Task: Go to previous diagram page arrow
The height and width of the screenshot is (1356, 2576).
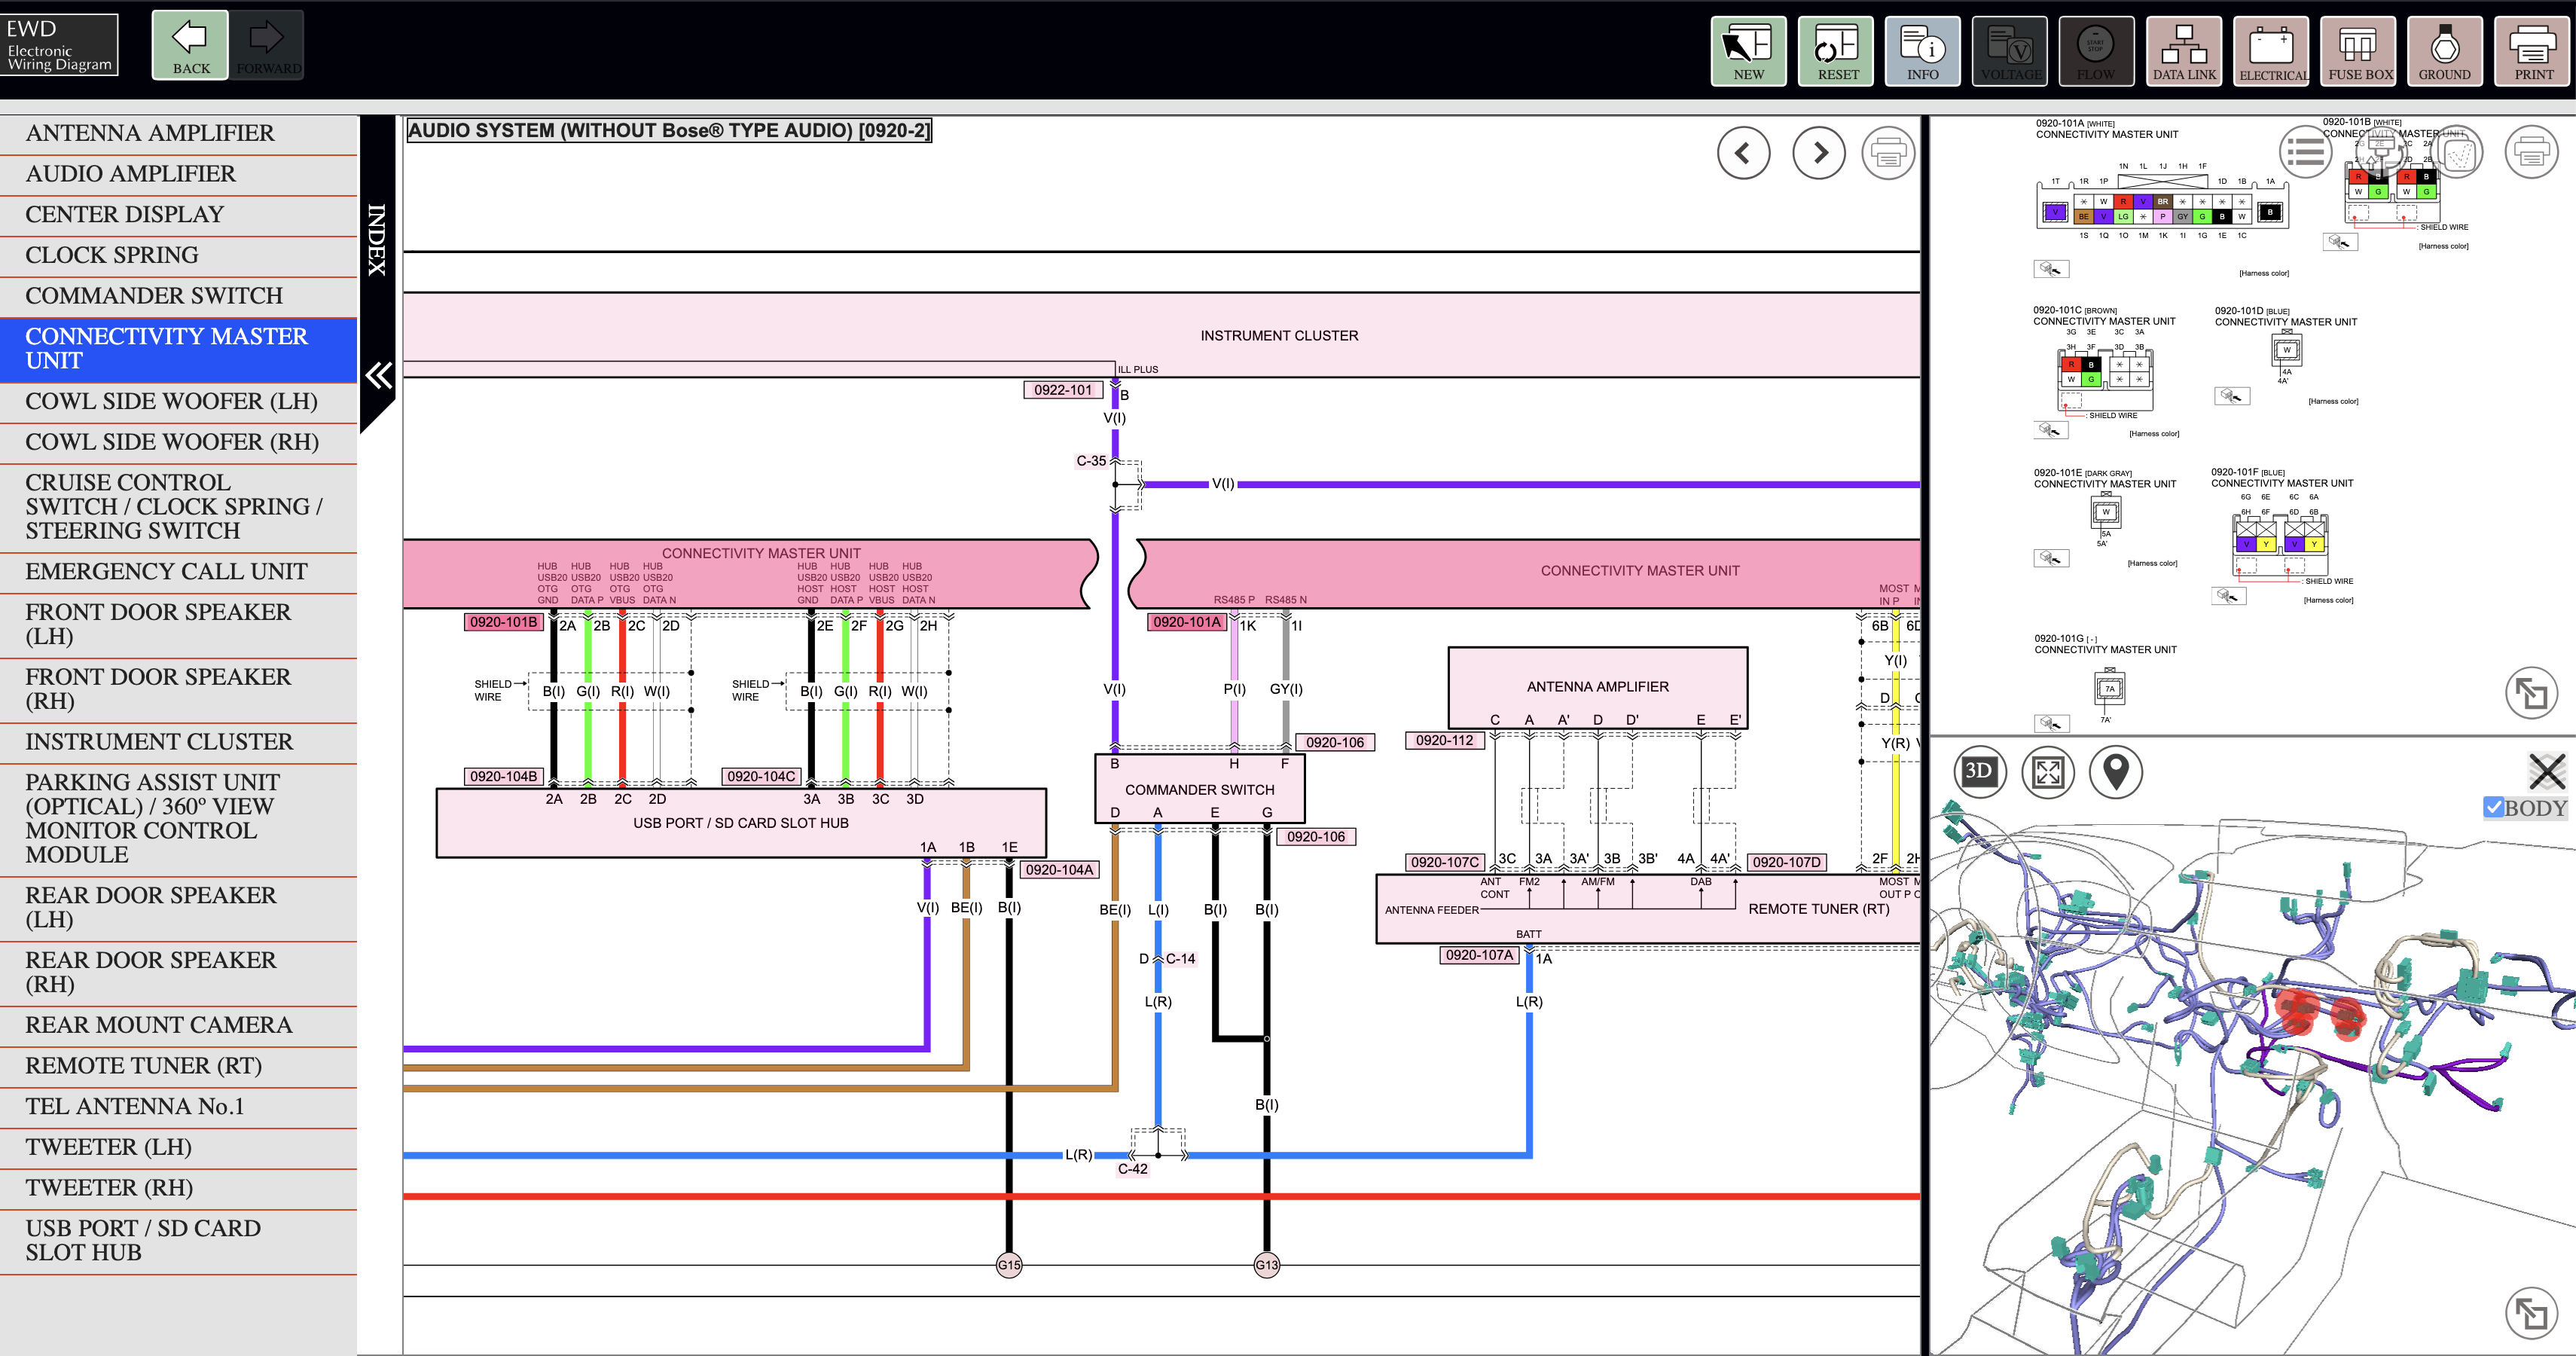Action: (1743, 153)
